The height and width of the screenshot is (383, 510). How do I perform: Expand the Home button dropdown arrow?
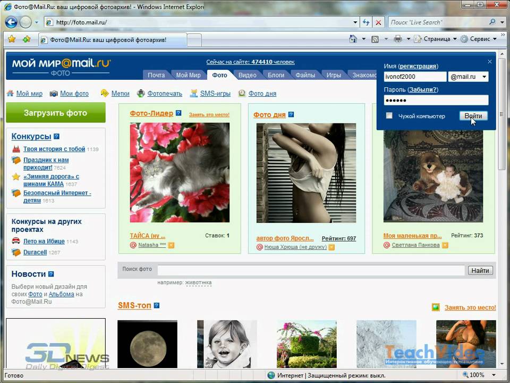(x=363, y=39)
